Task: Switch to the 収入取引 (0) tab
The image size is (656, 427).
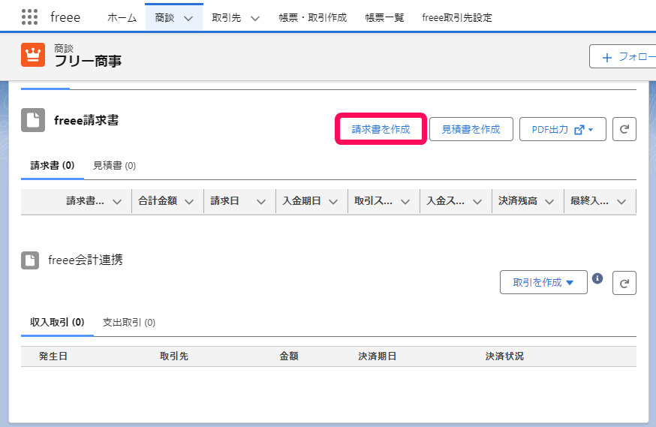Action: coord(57,322)
